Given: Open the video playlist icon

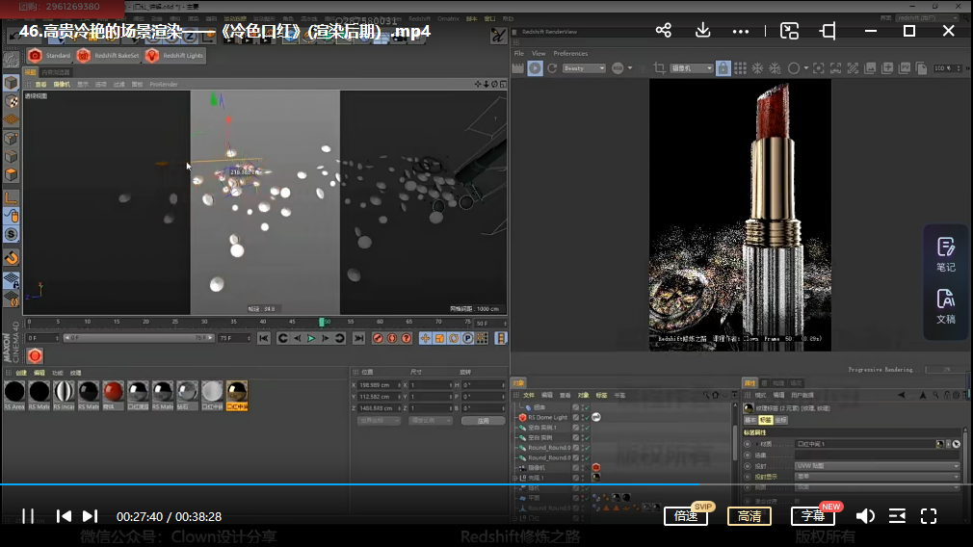Looking at the screenshot, I should pyautogui.click(x=897, y=516).
